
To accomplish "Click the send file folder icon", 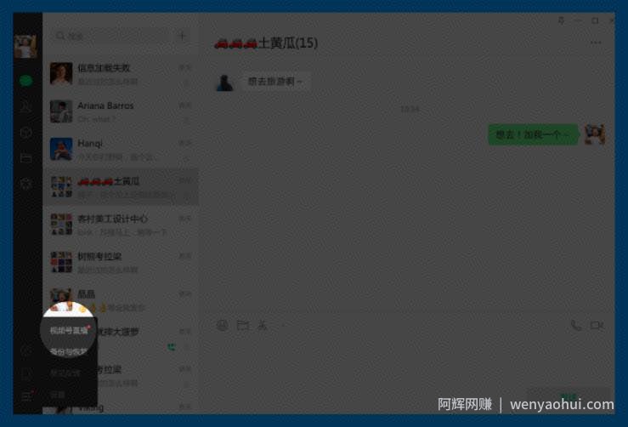I will click(x=243, y=325).
